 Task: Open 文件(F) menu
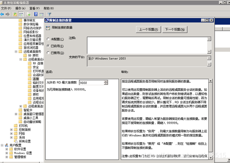tap(6, 8)
